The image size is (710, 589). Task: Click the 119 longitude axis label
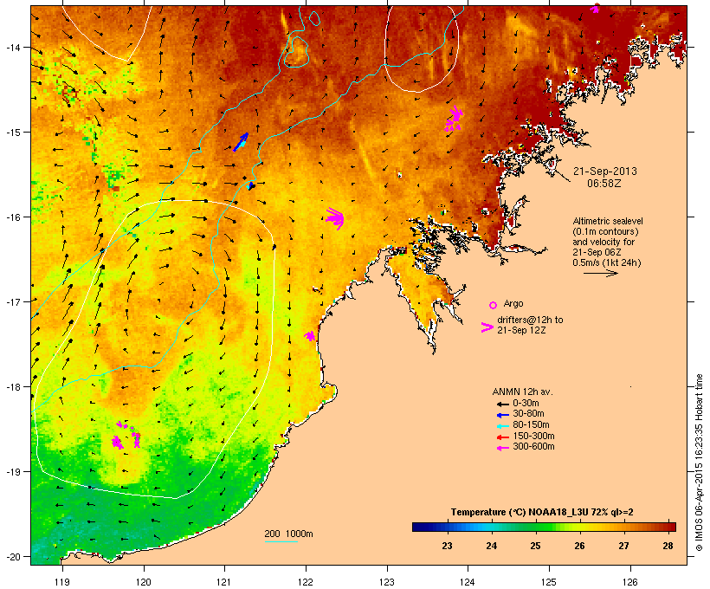click(62, 582)
